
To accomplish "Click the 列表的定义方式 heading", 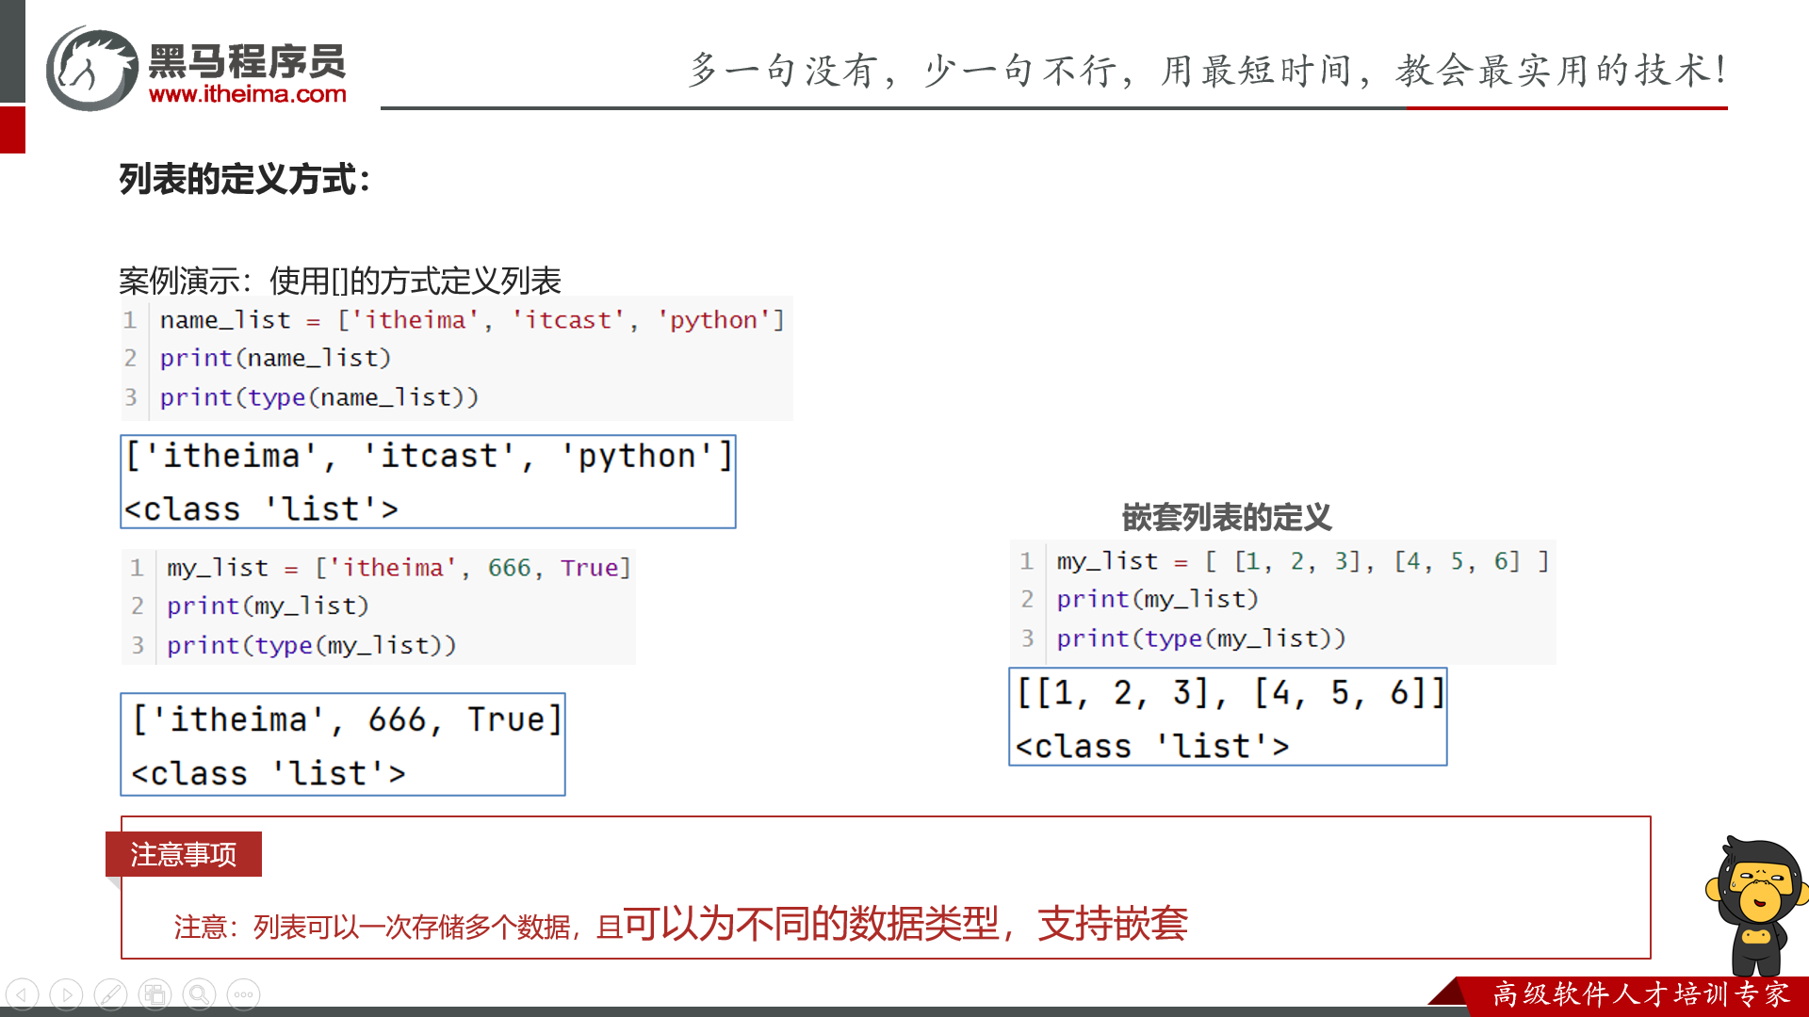I will pyautogui.click(x=245, y=179).
